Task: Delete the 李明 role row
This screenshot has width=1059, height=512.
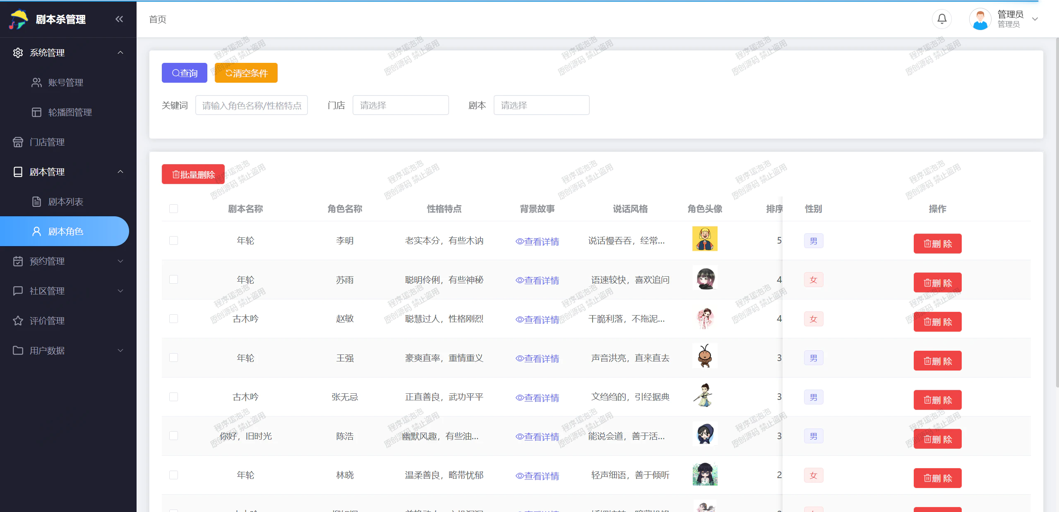Action: [x=937, y=244]
